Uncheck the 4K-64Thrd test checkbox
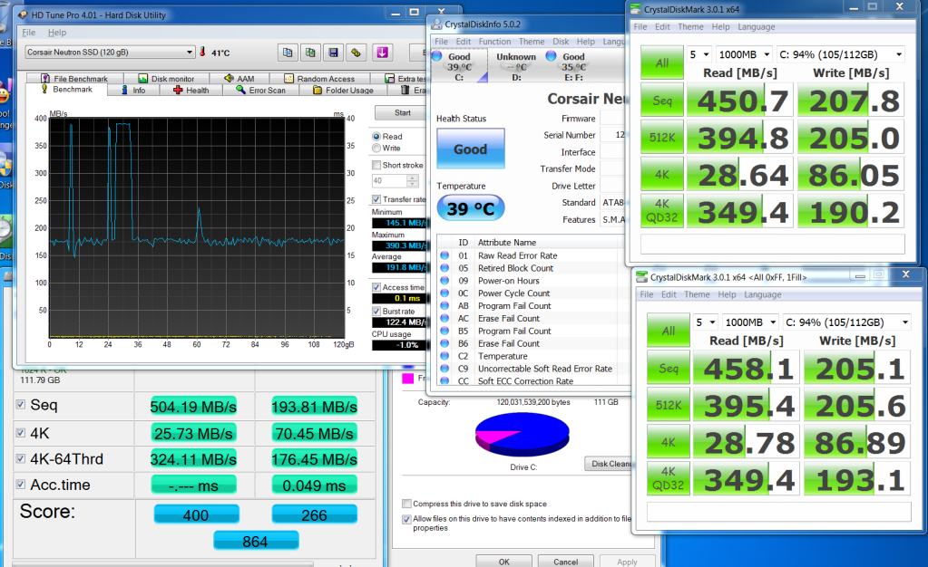This screenshot has height=567, width=928. click(x=21, y=459)
